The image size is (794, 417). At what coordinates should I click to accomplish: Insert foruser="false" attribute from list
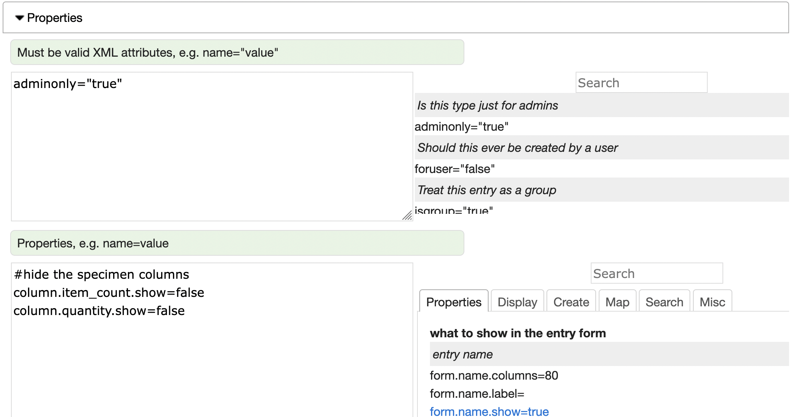(455, 169)
